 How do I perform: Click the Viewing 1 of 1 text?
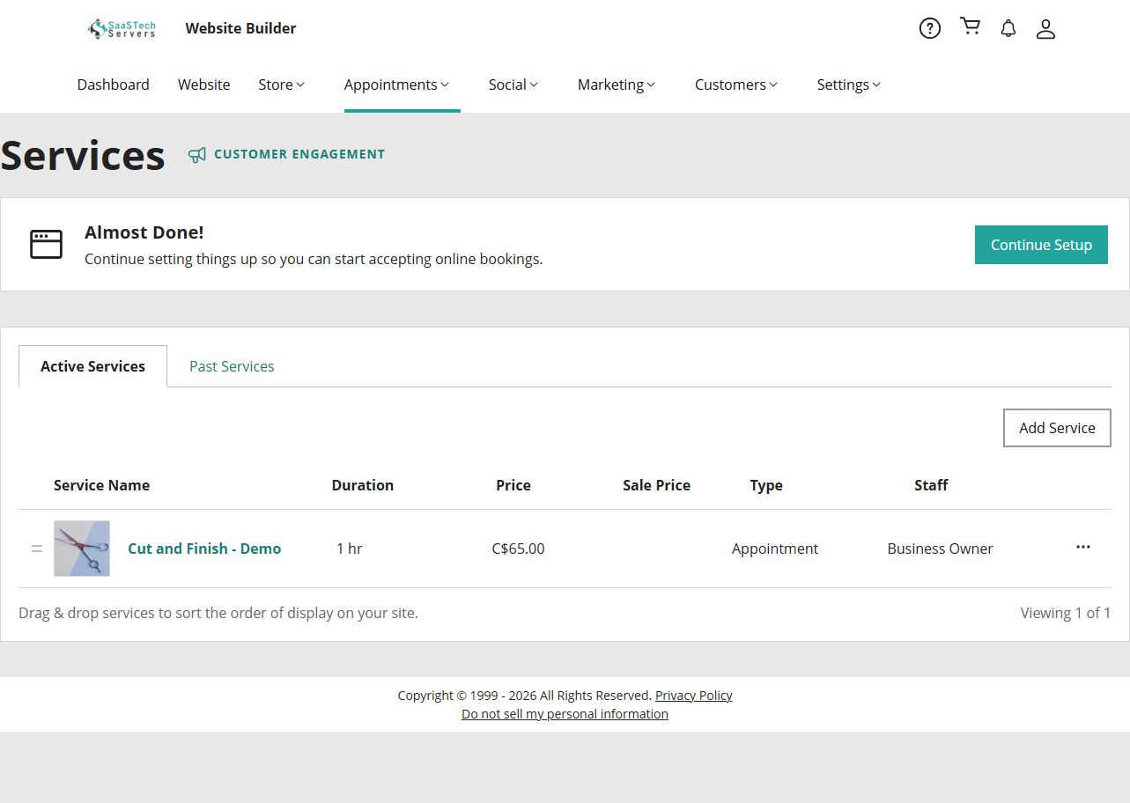(1066, 613)
